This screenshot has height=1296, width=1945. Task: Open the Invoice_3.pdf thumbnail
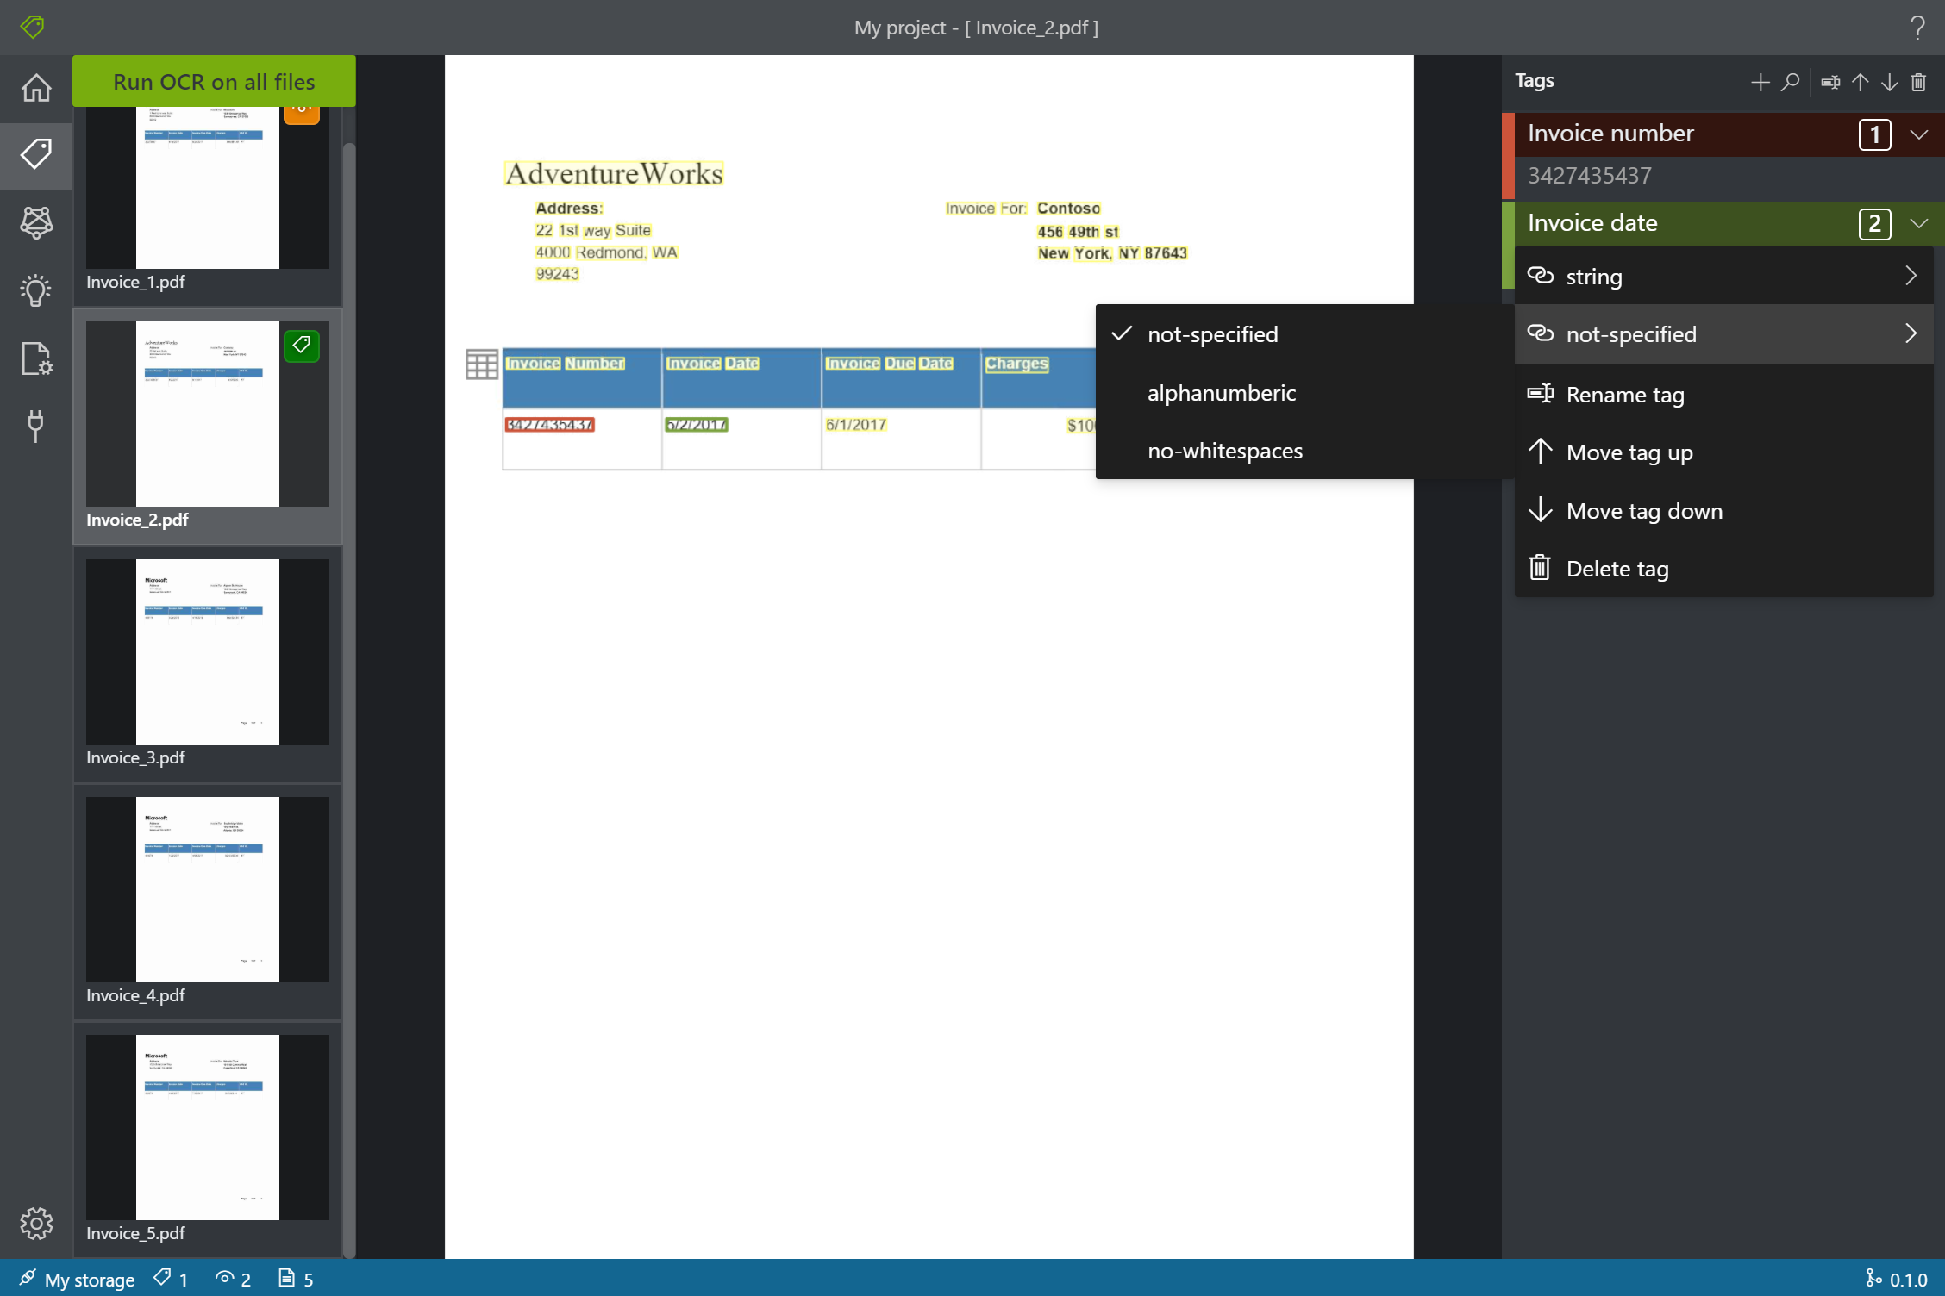[x=207, y=652]
